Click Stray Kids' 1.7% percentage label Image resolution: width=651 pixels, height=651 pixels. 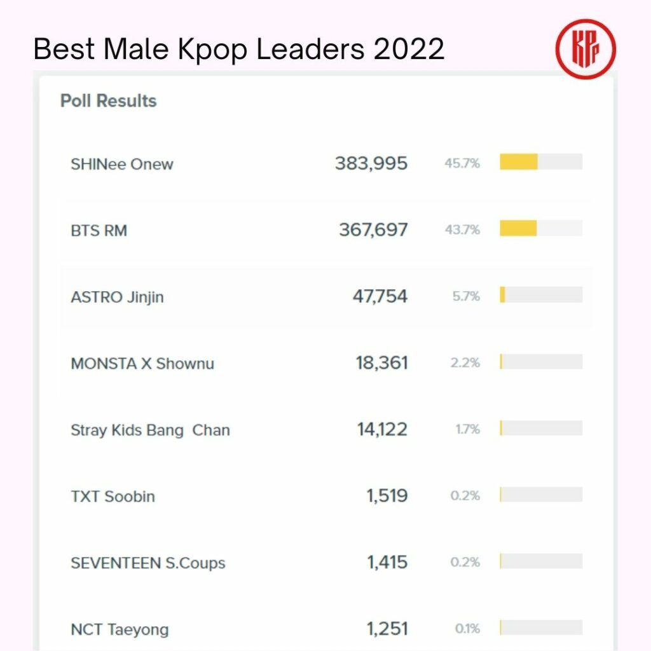[x=467, y=430]
